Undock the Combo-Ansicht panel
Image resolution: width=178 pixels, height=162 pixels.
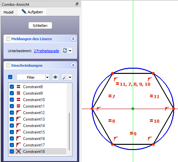(x=77, y=4)
